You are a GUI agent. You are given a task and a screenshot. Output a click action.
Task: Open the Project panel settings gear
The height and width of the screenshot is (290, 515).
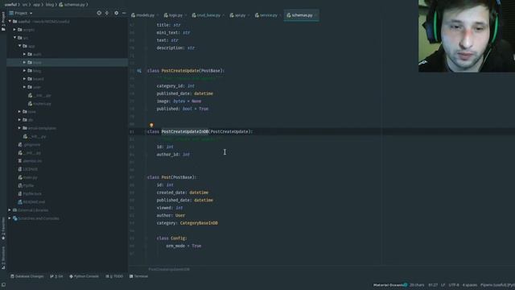(116, 13)
